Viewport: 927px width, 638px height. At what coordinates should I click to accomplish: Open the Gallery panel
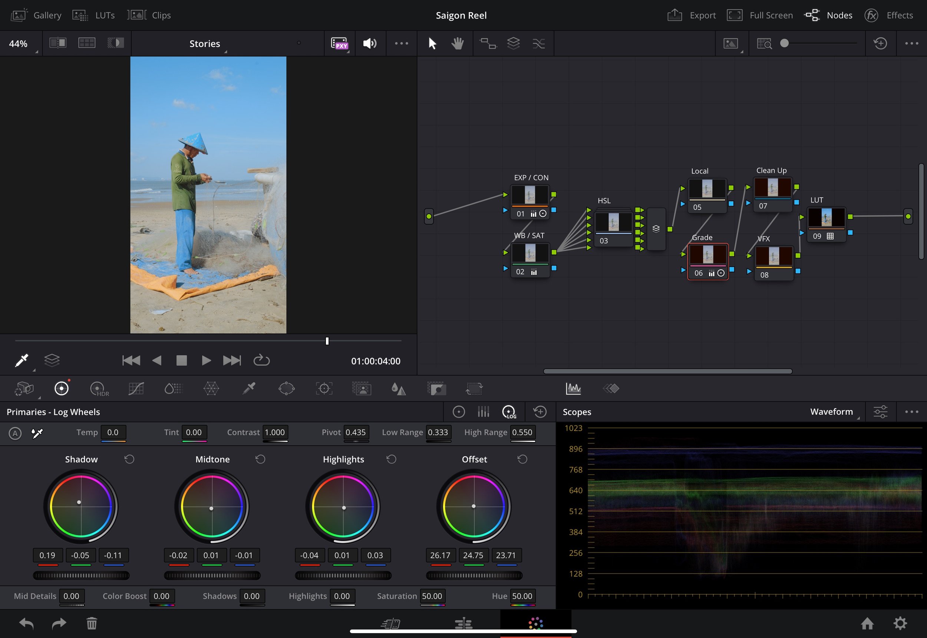[36, 15]
